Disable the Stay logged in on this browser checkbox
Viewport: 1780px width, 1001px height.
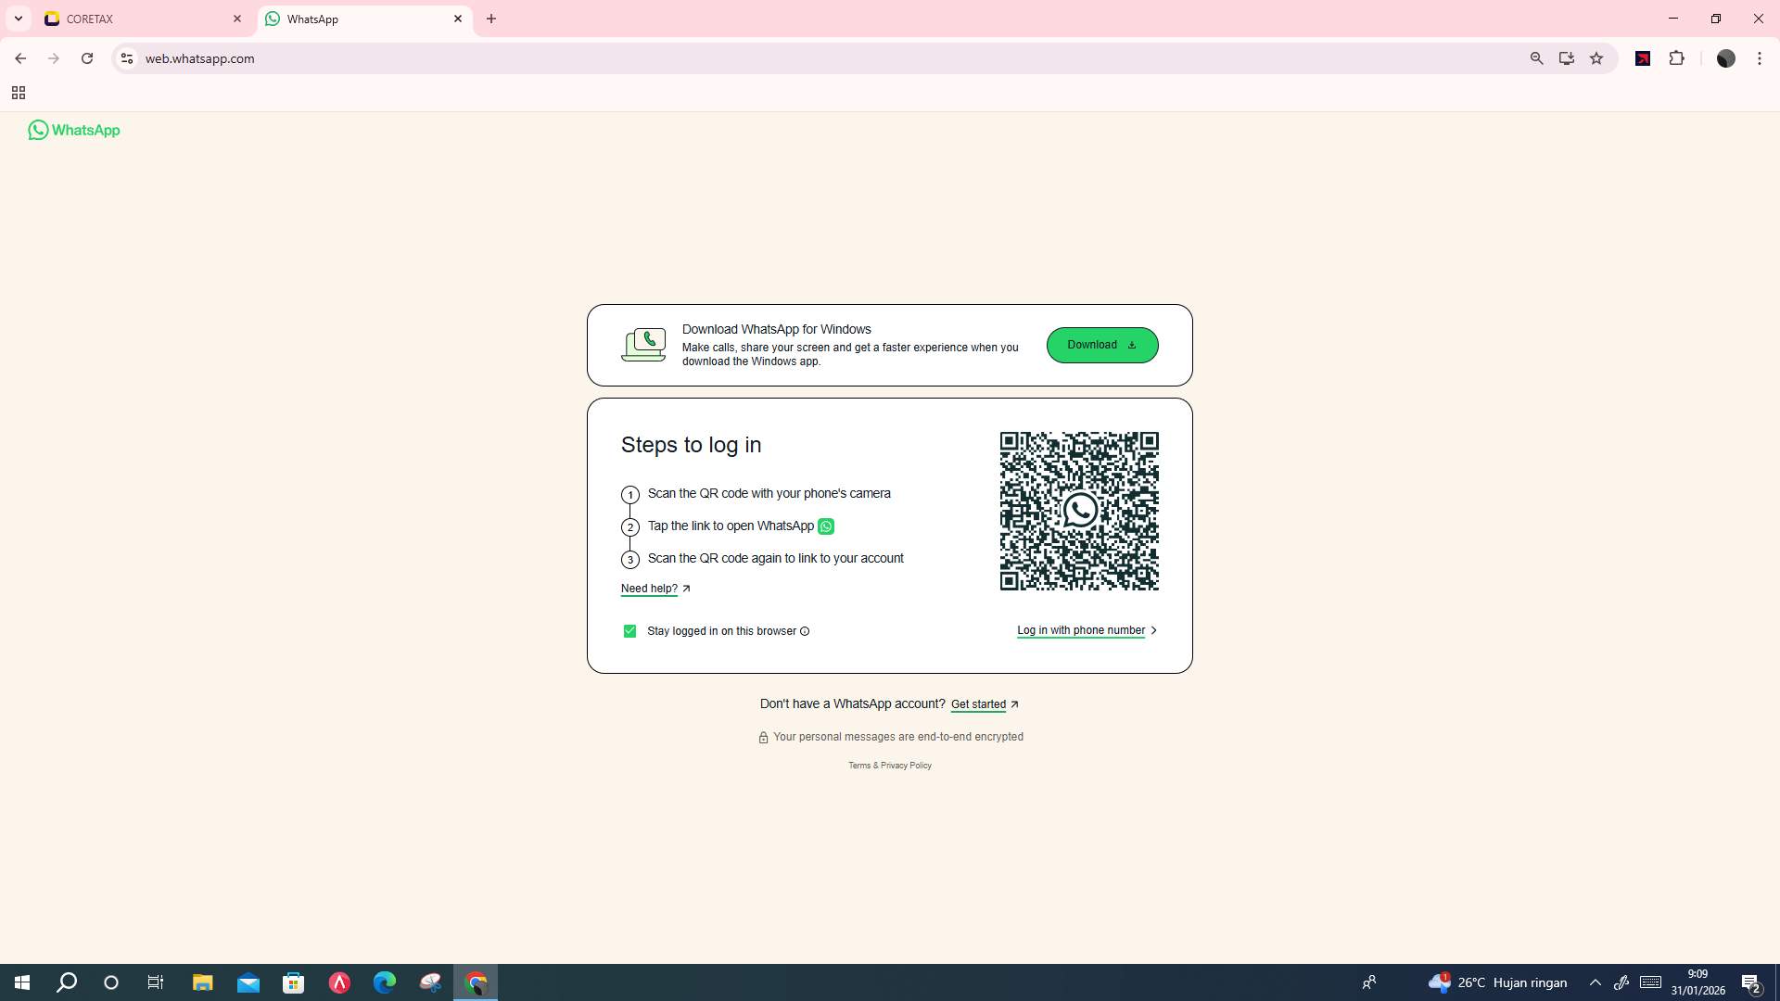[x=629, y=631]
